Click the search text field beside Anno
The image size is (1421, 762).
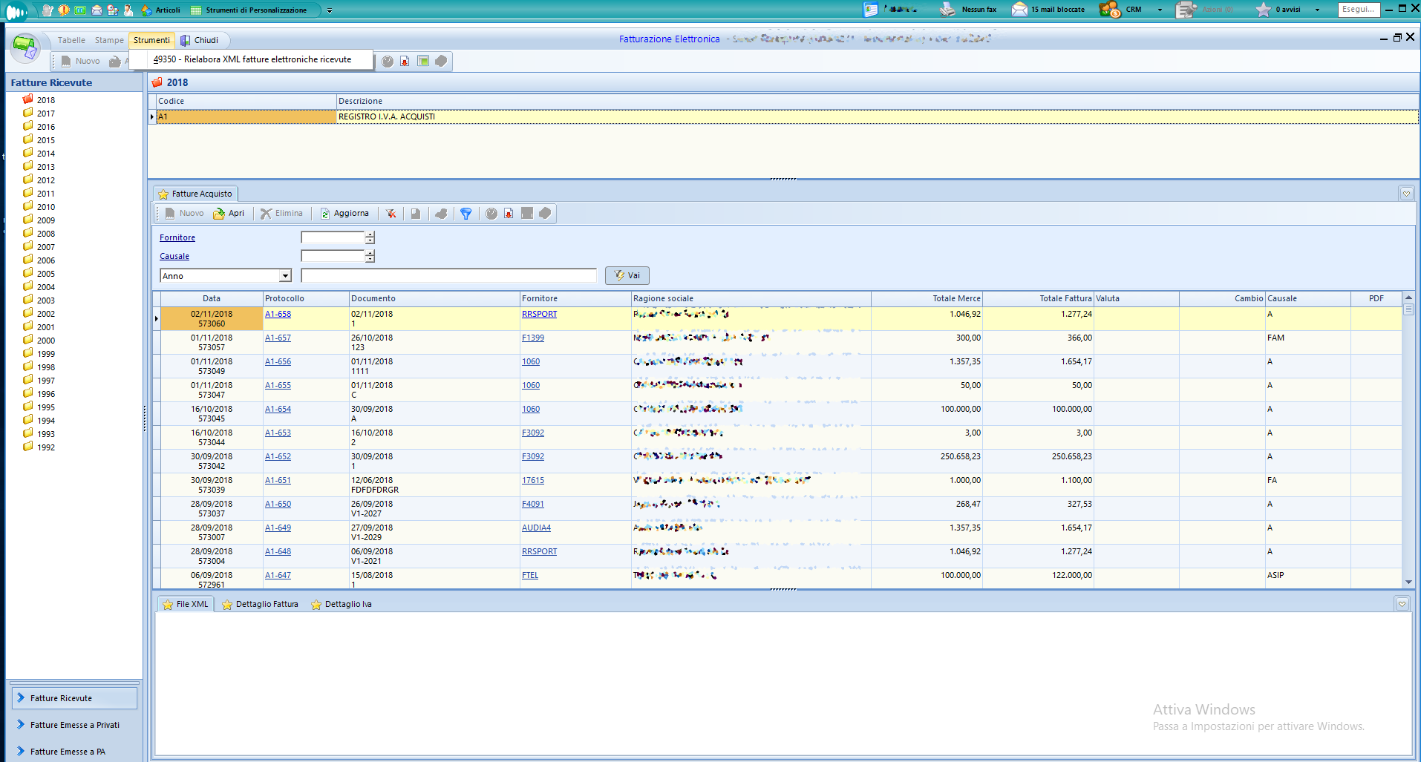[448, 276]
